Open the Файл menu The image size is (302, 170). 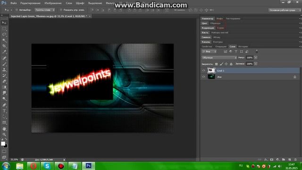click(14, 3)
